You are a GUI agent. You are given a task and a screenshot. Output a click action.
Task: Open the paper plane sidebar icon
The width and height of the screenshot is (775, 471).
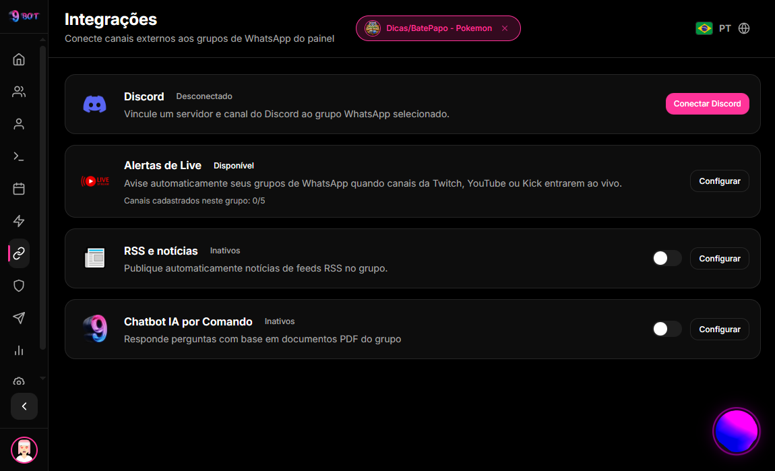click(x=19, y=318)
